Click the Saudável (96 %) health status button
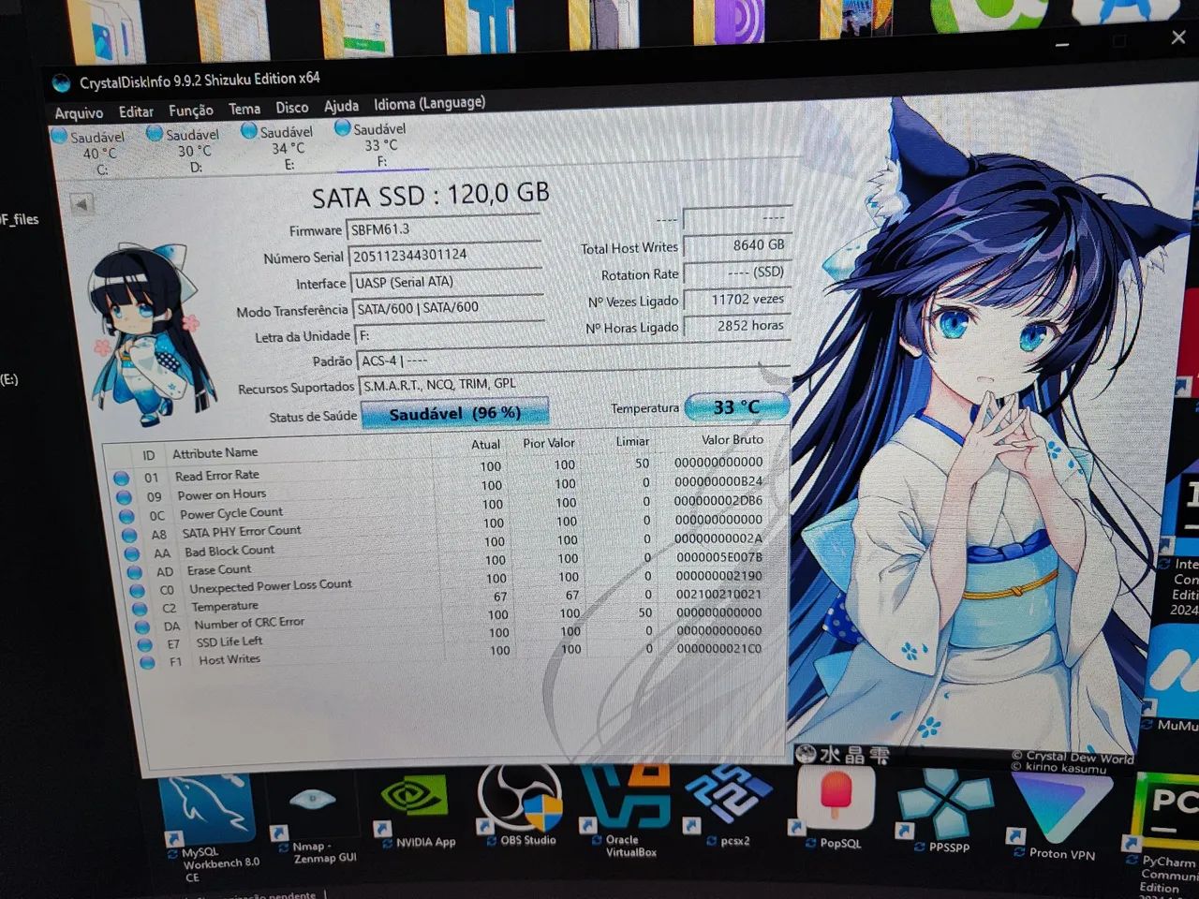This screenshot has height=899, width=1199. point(455,413)
